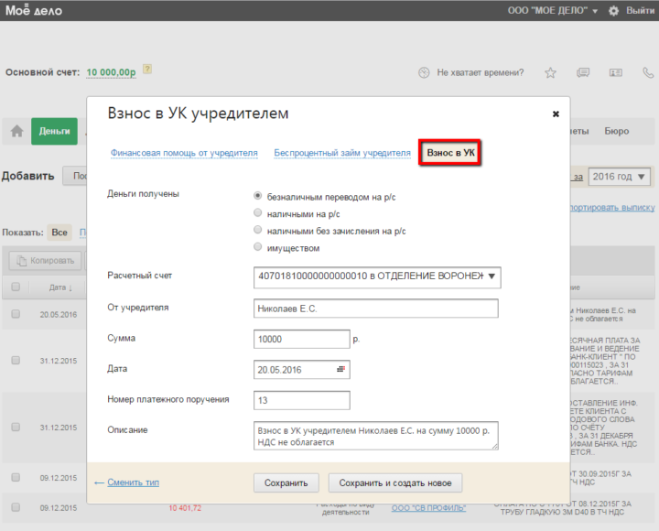This screenshot has width=659, height=531.
Task: Open main account balance 10 000,00р link
Action: coord(111,72)
